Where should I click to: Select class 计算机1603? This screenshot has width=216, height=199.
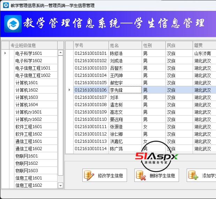tap(36, 97)
